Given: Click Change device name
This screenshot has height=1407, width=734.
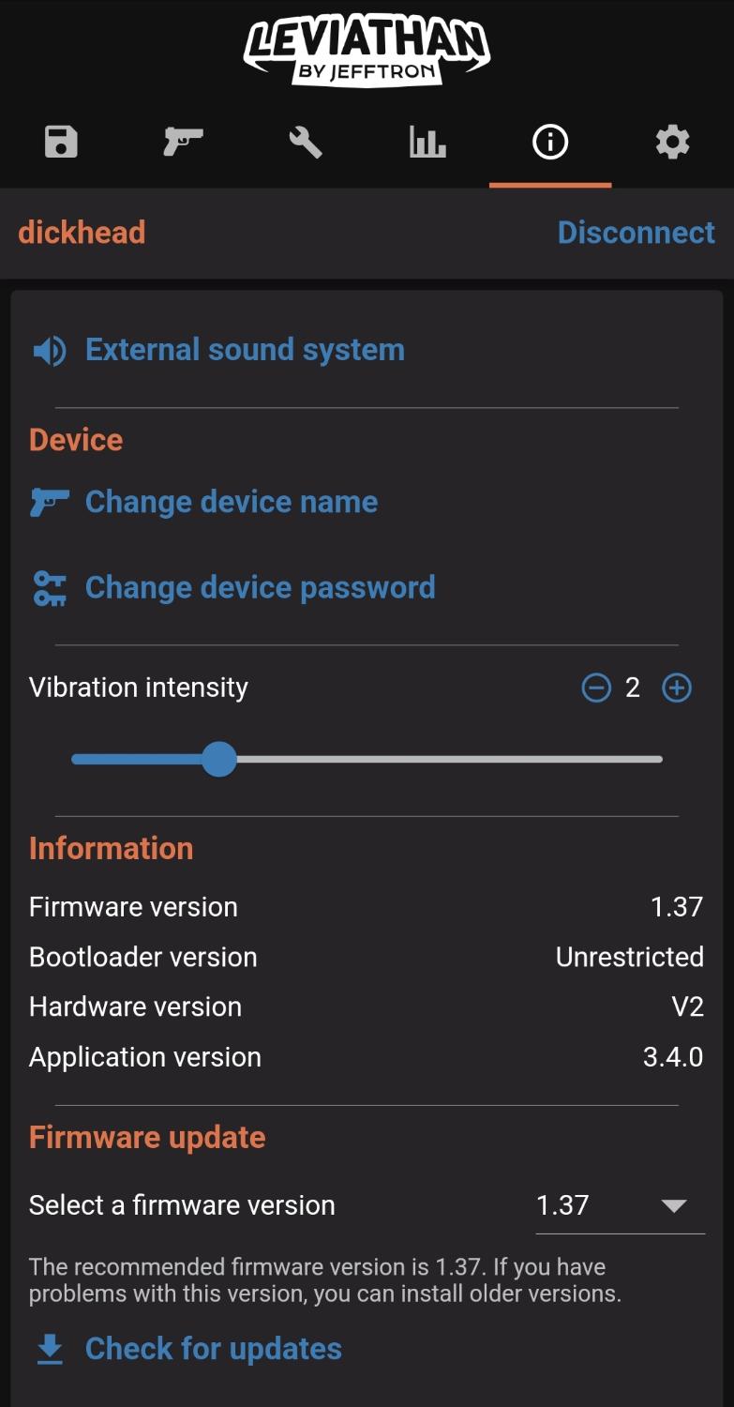Looking at the screenshot, I should (x=232, y=502).
